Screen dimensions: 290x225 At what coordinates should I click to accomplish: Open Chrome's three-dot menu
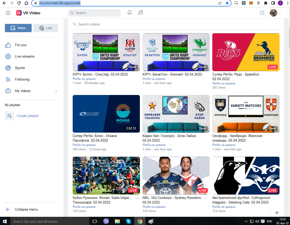[x=288, y=3]
